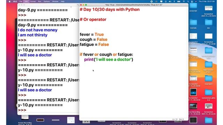Click the date and time display
Viewport: 223px width, 125px height.
pyautogui.click(x=207, y=1)
